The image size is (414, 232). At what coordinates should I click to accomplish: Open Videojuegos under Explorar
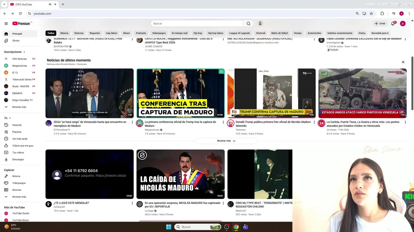point(19,183)
